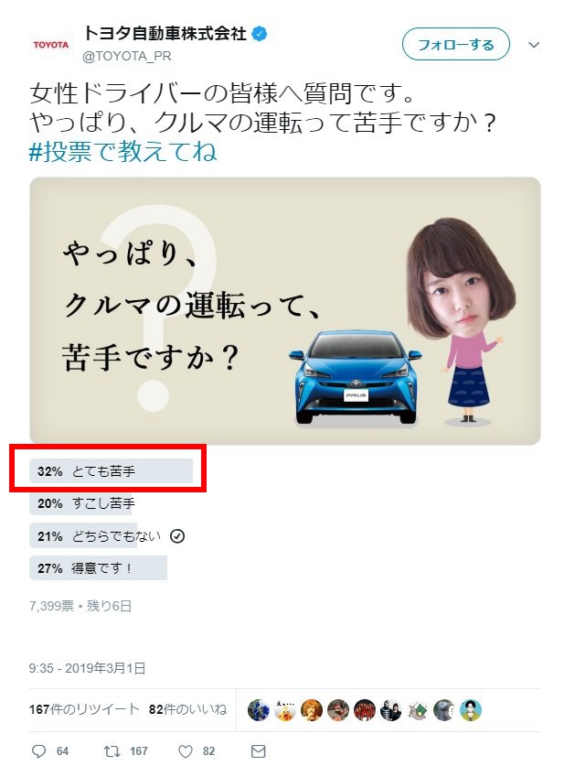Select poll option すこし苦手
The image size is (575, 777).
point(82,503)
